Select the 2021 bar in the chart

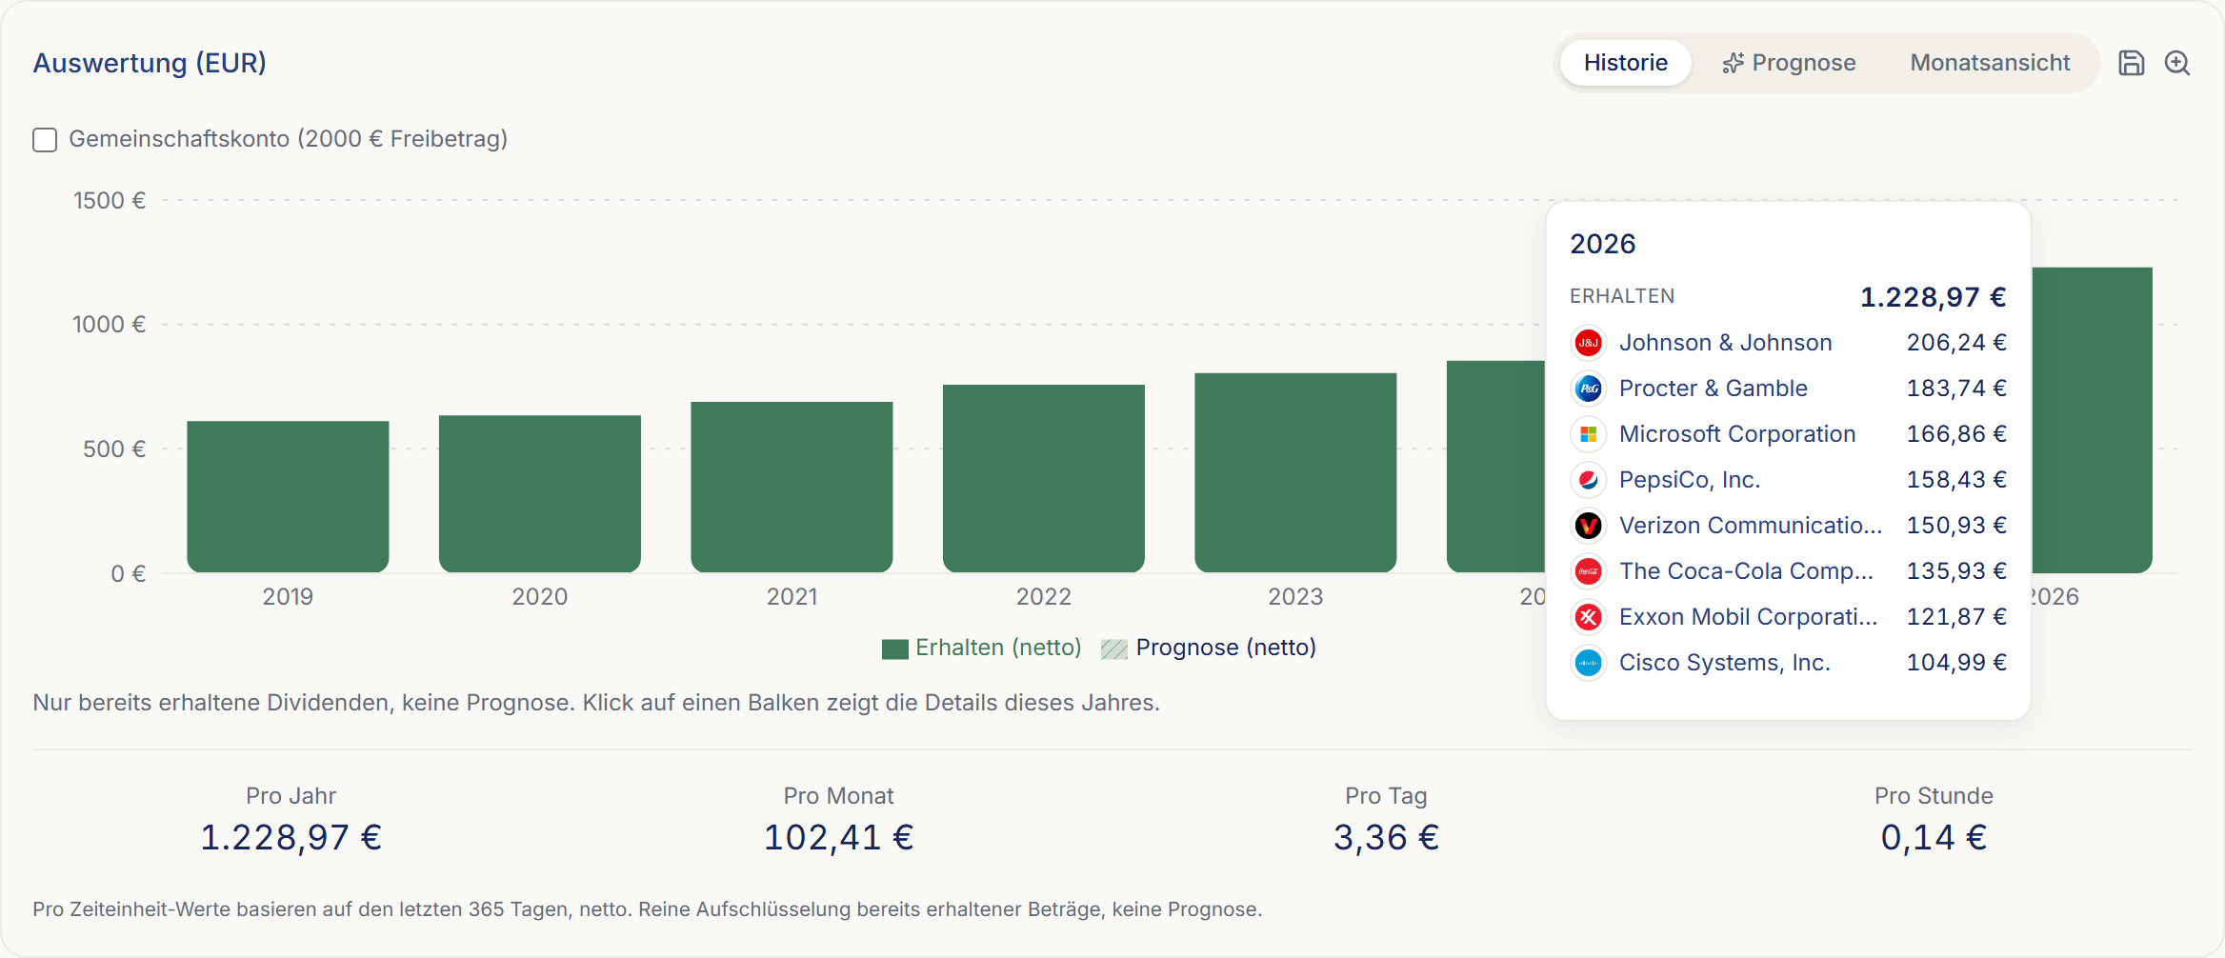pyautogui.click(x=792, y=487)
